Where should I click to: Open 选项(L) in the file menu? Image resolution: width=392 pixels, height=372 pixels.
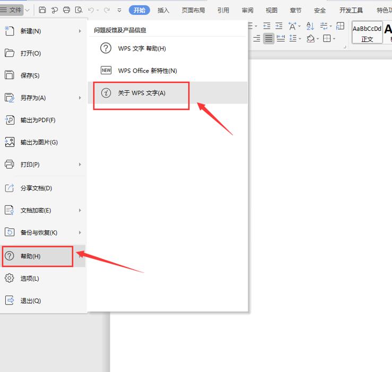click(x=43, y=278)
